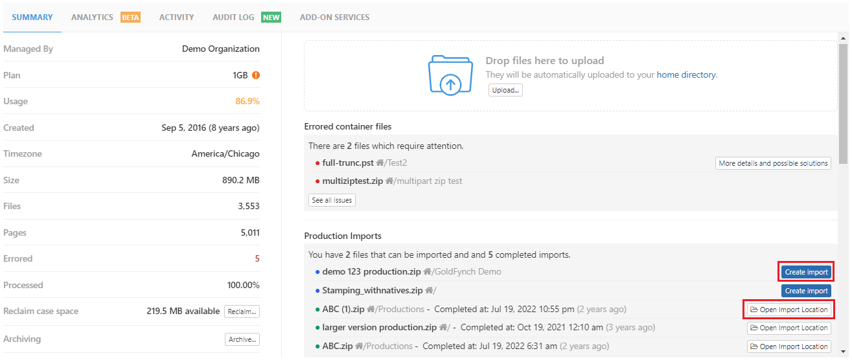Follow the home directory link
Image resolution: width=852 pixels, height=362 pixels.
coord(686,74)
